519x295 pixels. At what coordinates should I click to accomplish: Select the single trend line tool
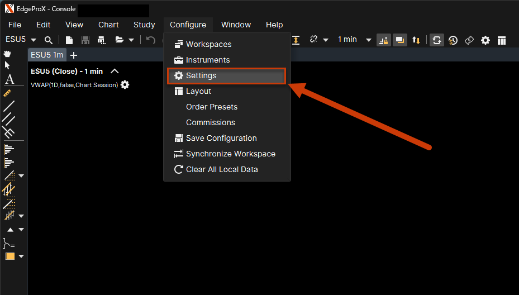pos(8,106)
